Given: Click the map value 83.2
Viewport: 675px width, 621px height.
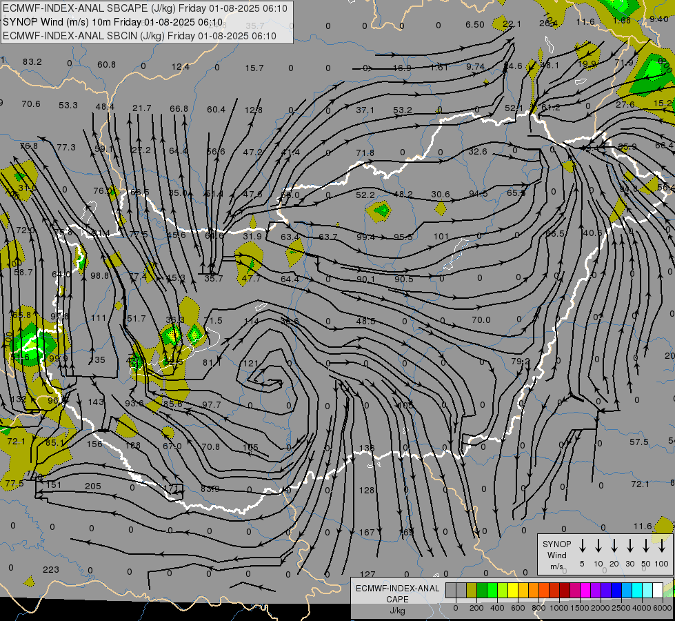Looking at the screenshot, I should click(x=32, y=61).
